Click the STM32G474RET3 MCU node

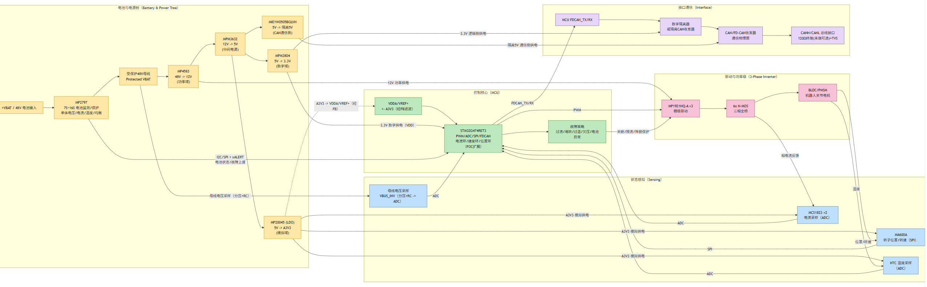(473, 138)
